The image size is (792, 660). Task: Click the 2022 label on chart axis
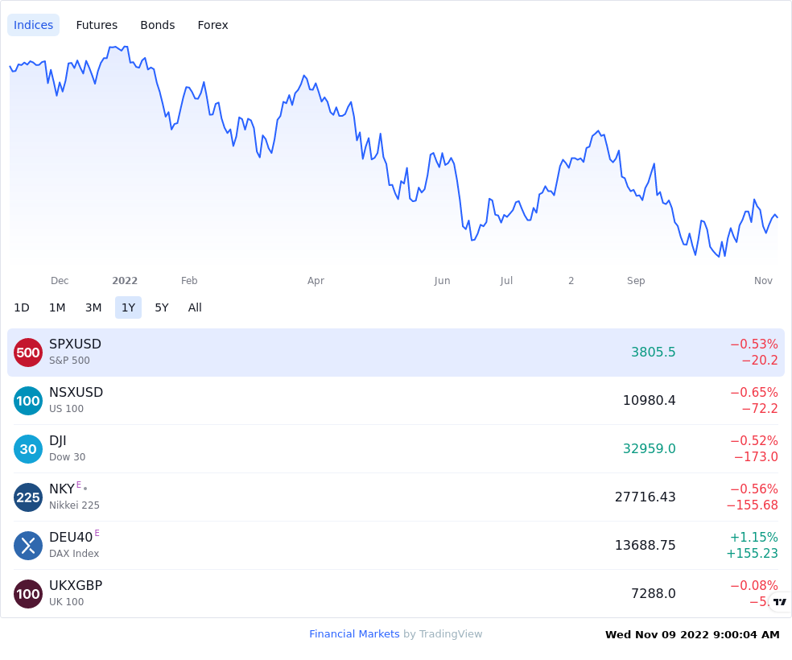[125, 281]
